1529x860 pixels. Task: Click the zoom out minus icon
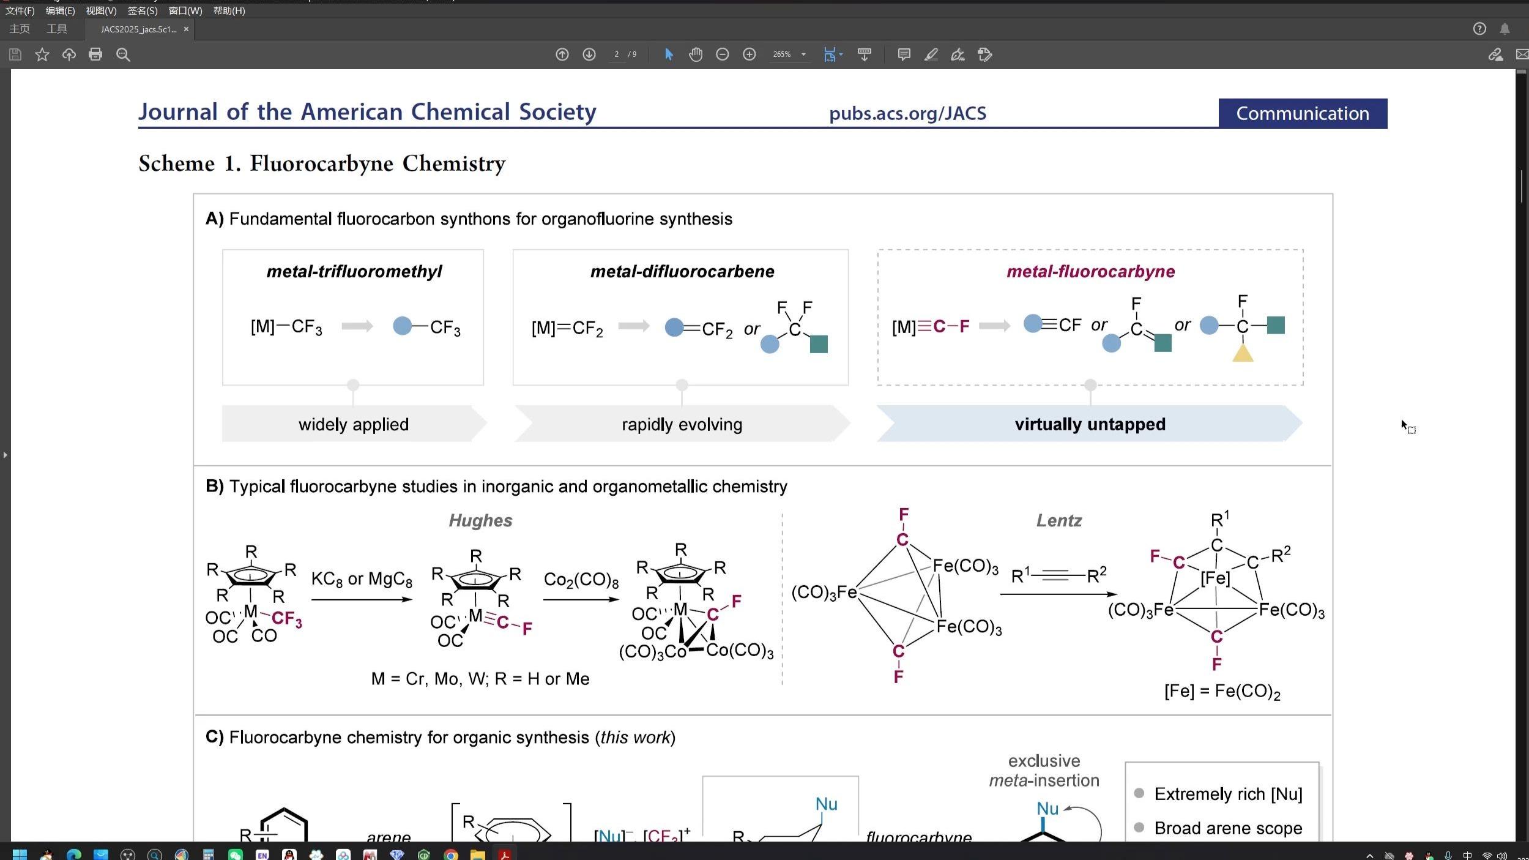[x=722, y=54]
